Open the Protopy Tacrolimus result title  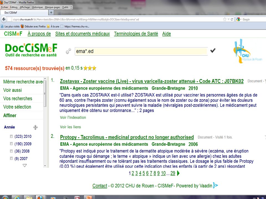(x=127, y=137)
